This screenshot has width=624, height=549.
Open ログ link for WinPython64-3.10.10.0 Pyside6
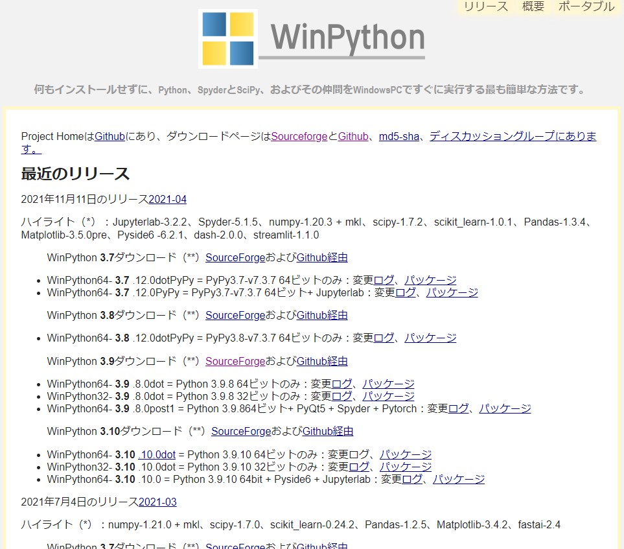(412, 479)
